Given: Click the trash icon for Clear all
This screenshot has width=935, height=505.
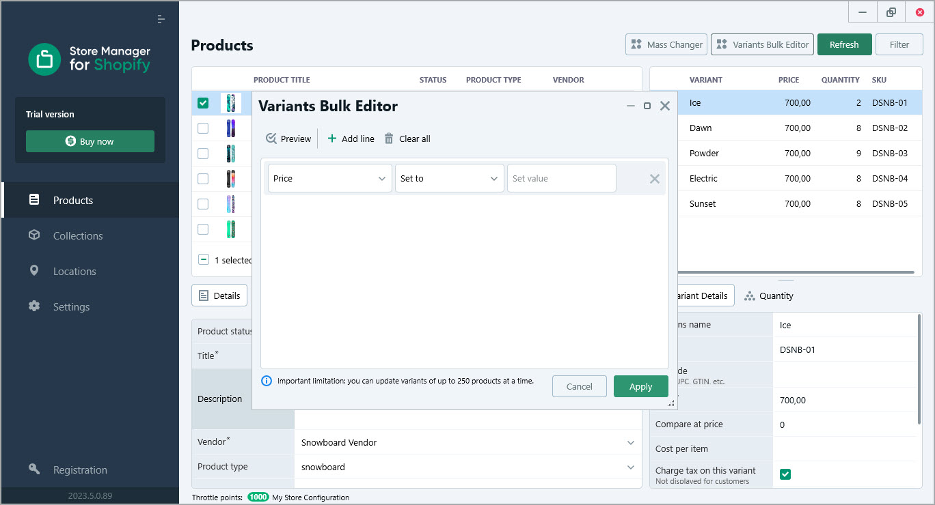Looking at the screenshot, I should click(x=389, y=139).
